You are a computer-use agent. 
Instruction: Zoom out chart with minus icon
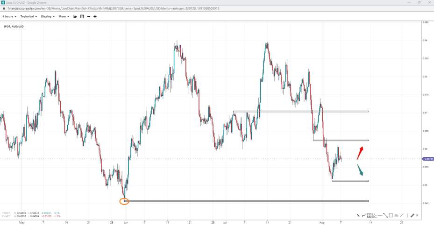89,16
